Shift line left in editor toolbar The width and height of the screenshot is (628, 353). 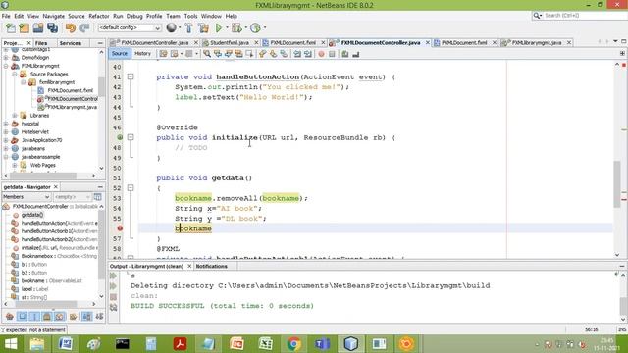pos(297,54)
